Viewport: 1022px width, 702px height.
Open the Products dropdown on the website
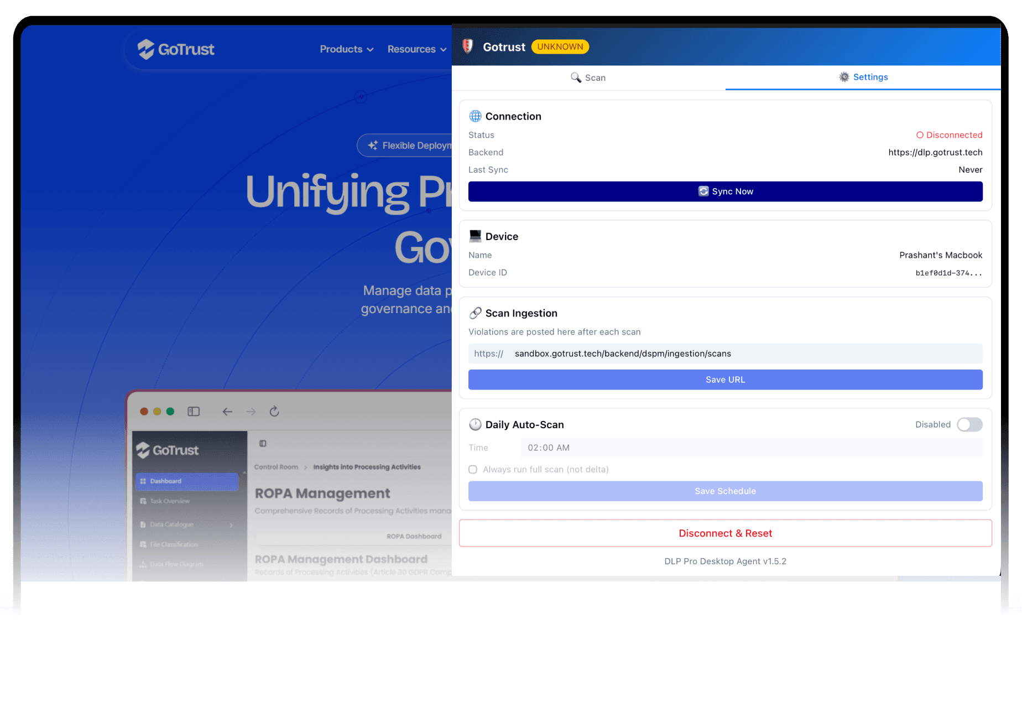tap(347, 49)
